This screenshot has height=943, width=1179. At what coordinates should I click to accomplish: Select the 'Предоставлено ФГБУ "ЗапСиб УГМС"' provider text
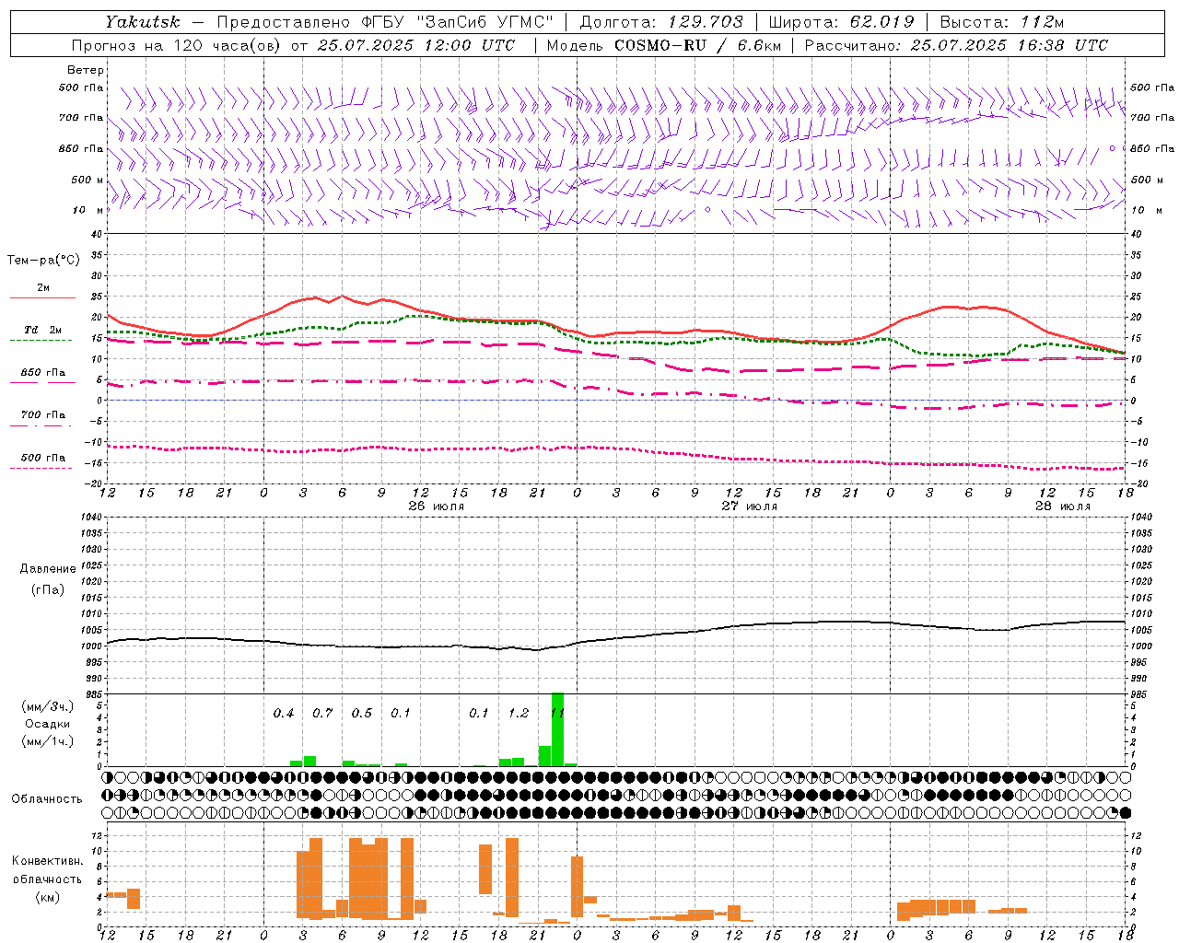click(x=384, y=22)
